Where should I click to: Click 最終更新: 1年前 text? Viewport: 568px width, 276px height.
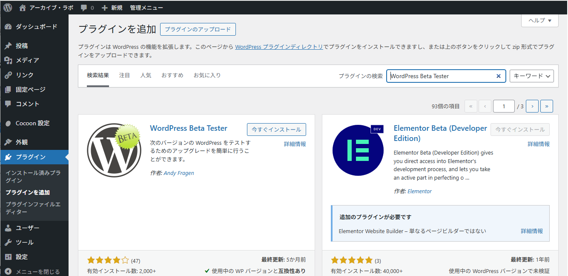(530, 260)
